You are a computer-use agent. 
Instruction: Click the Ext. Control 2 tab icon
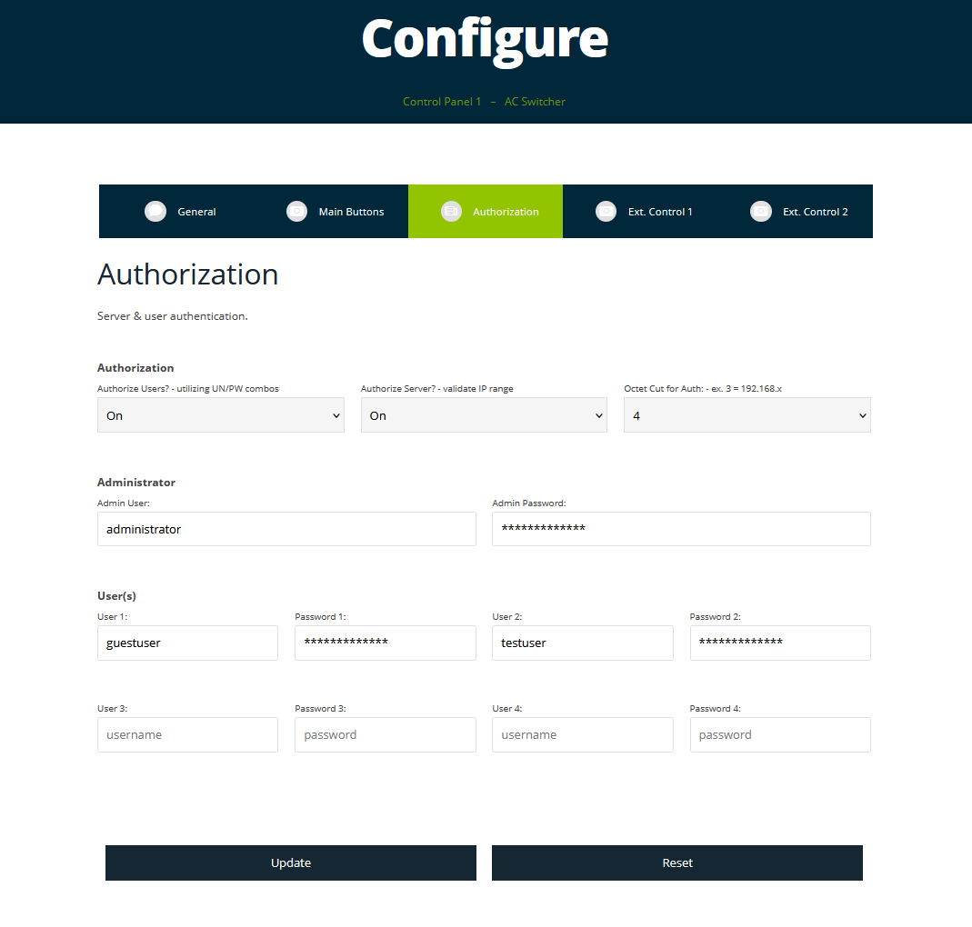point(761,212)
